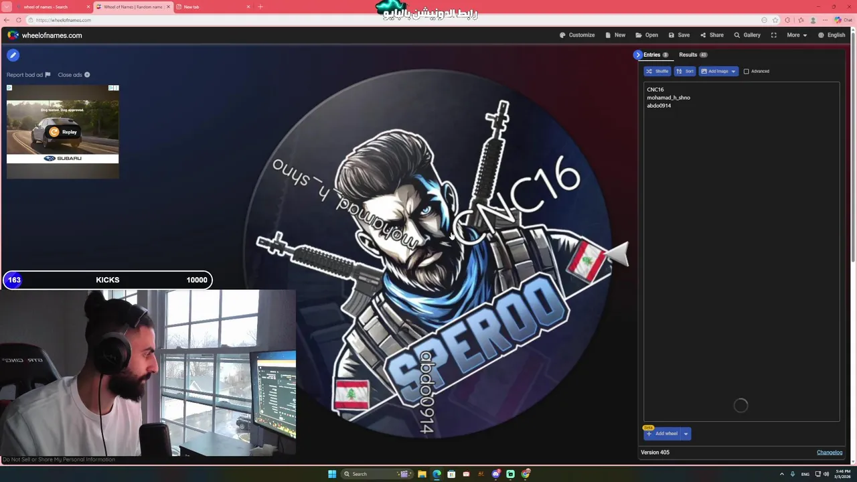Screen dimensions: 857x482
Task: Sort the entries alphabetically
Action: click(685, 71)
